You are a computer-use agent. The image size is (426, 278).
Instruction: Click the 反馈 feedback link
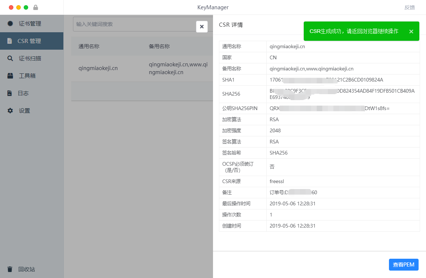(409, 7)
